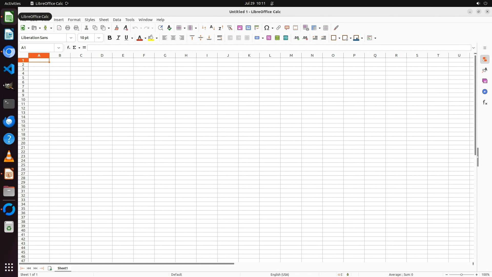
Task: Expand the Font Name dropdown
Action: [x=71, y=38]
